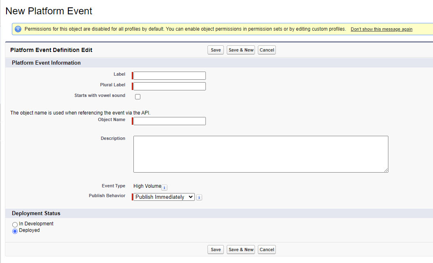Viewport: 433px width, 263px height.
Task: Click the info icon beside Publish Behavior dropdown
Action: tap(199, 197)
